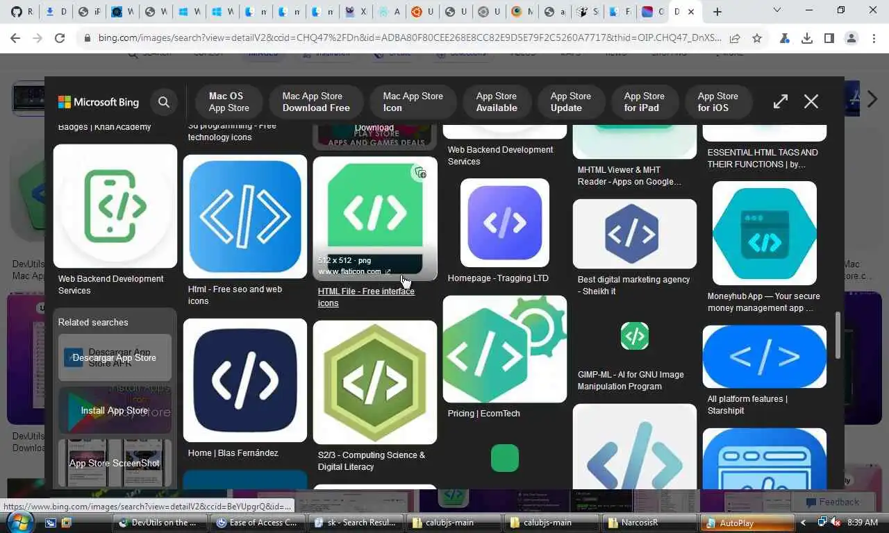Open Windows Start button

19,521
